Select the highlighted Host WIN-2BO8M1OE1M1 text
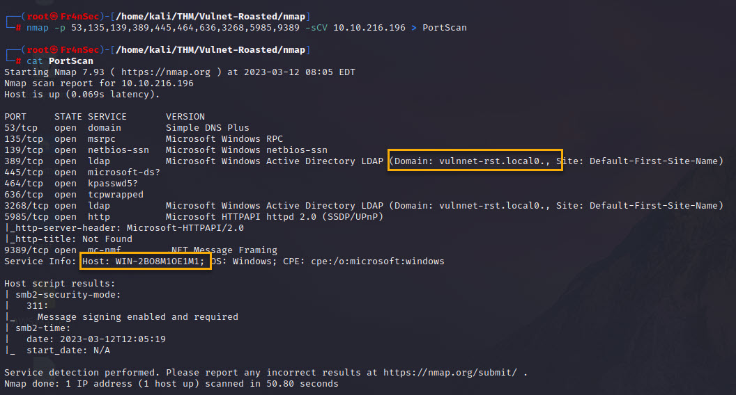The width and height of the screenshot is (736, 395). 145,261
